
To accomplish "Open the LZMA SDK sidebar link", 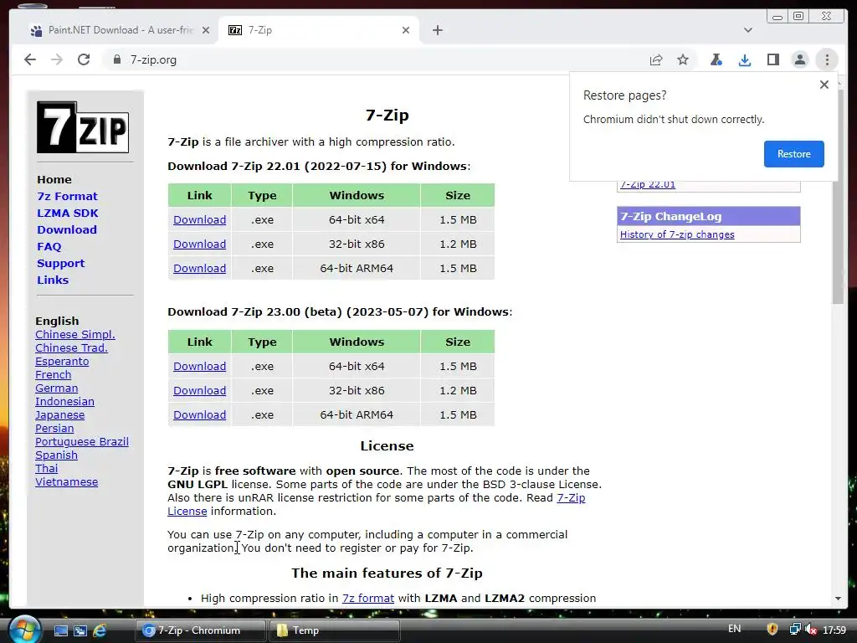I will [68, 213].
